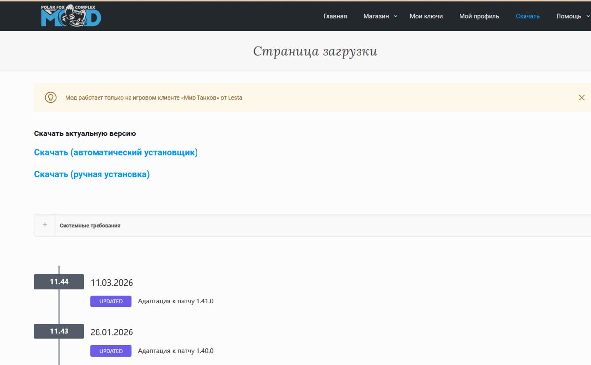
Task: Click the 11.44 version marker
Action: 59,282
